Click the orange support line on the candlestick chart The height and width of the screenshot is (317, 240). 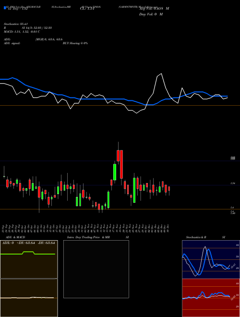coord(120,209)
